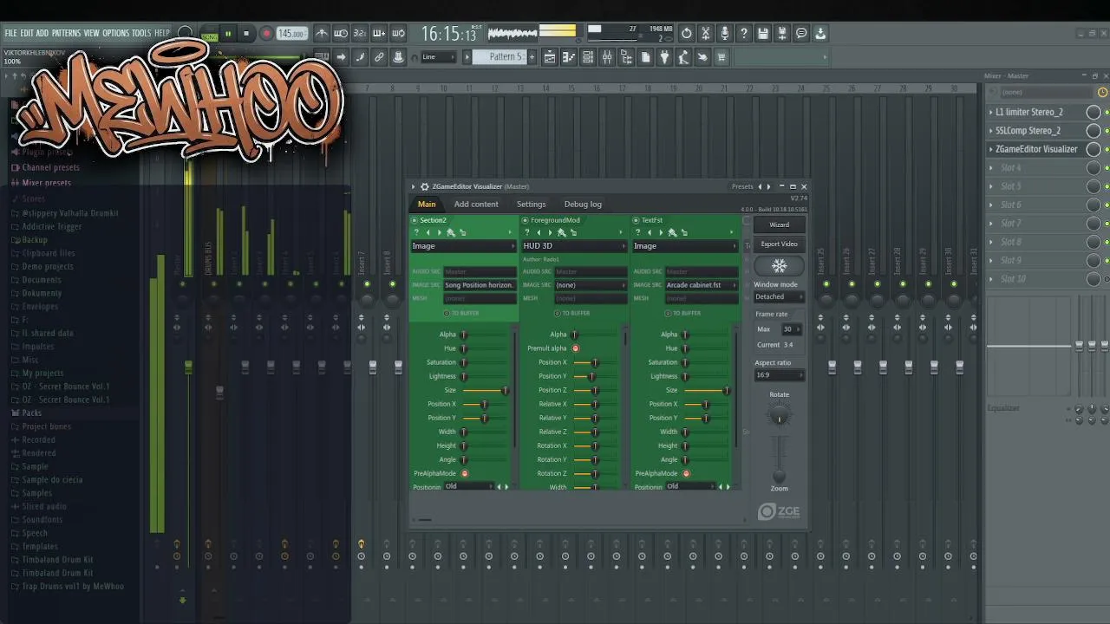This screenshot has width=1110, height=624.
Task: Click the chat bubble icon in the top toolbar
Action: click(x=801, y=34)
